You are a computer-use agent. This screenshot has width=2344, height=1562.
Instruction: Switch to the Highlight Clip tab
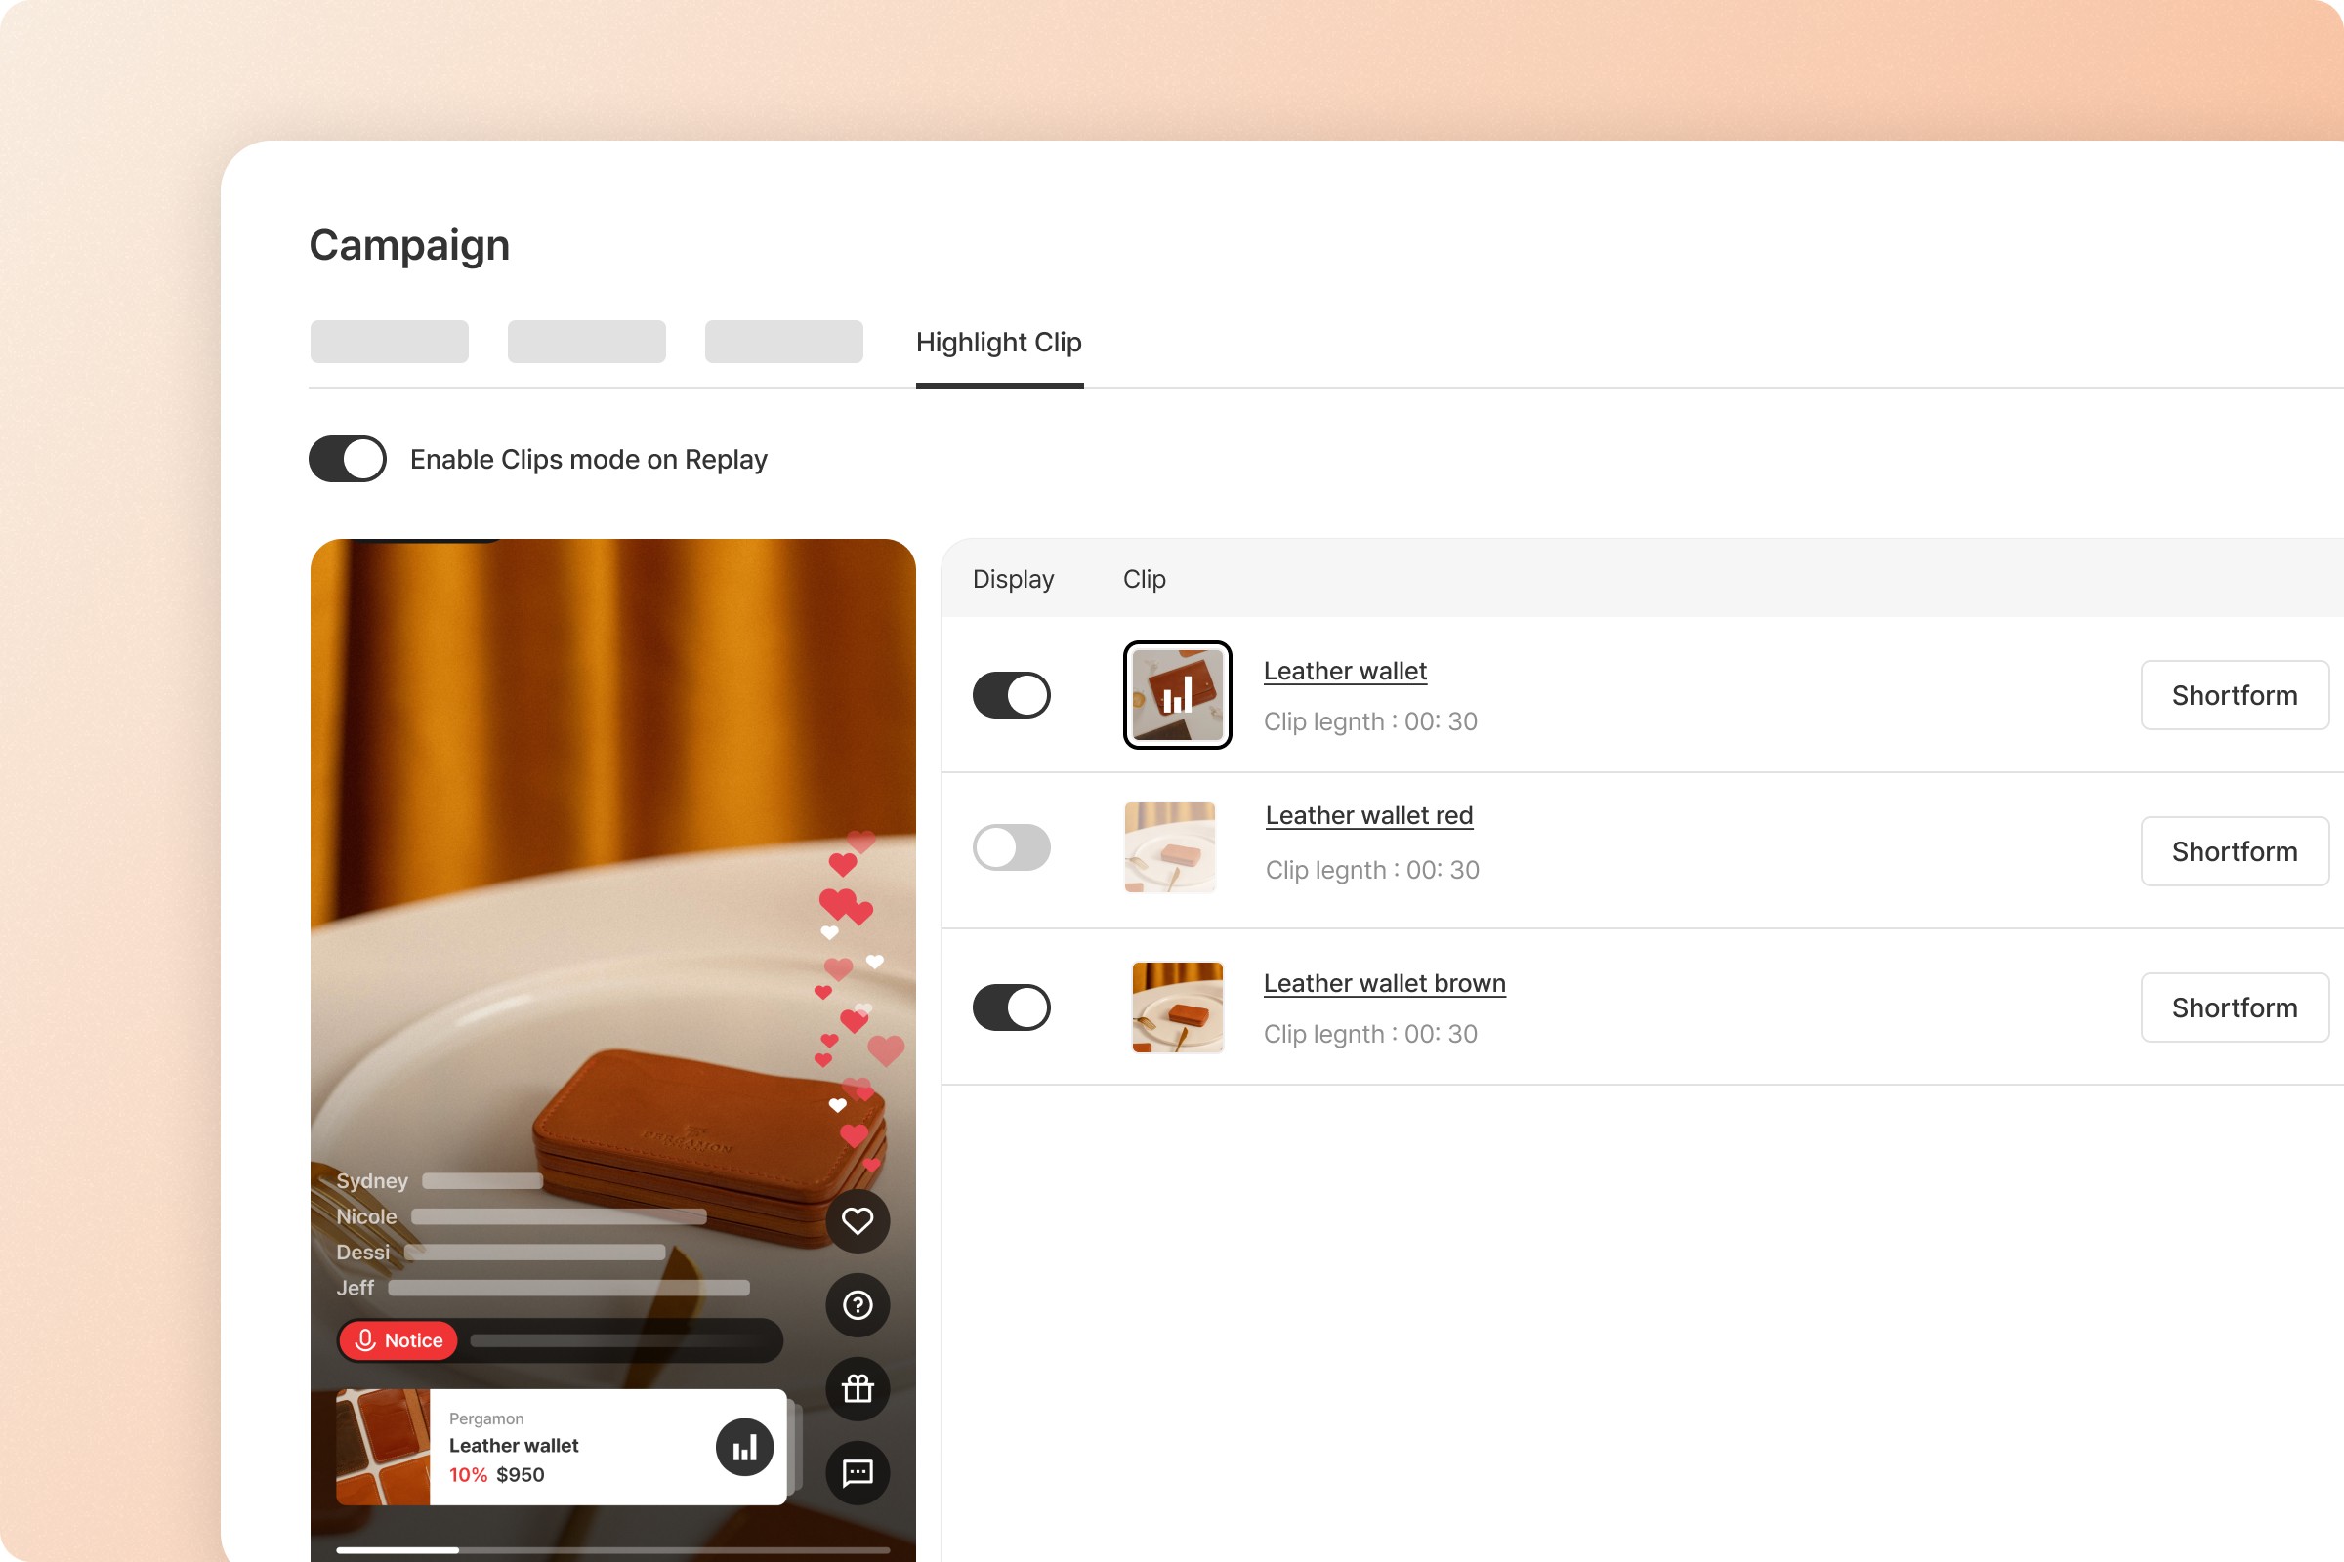[x=997, y=343]
